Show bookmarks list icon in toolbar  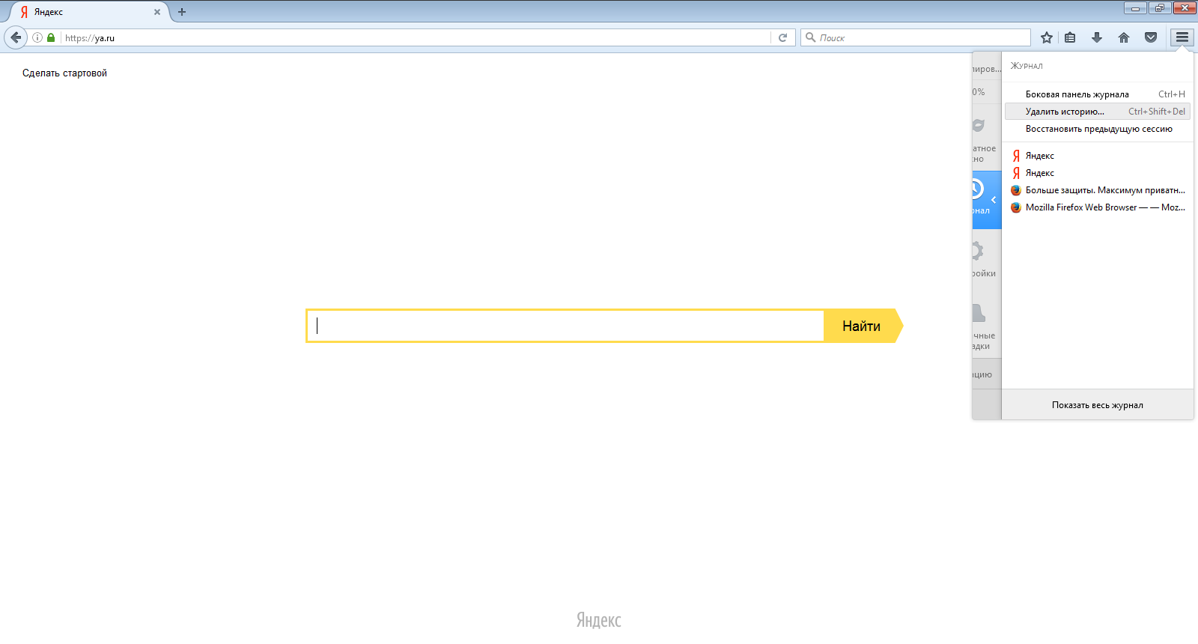tap(1070, 37)
